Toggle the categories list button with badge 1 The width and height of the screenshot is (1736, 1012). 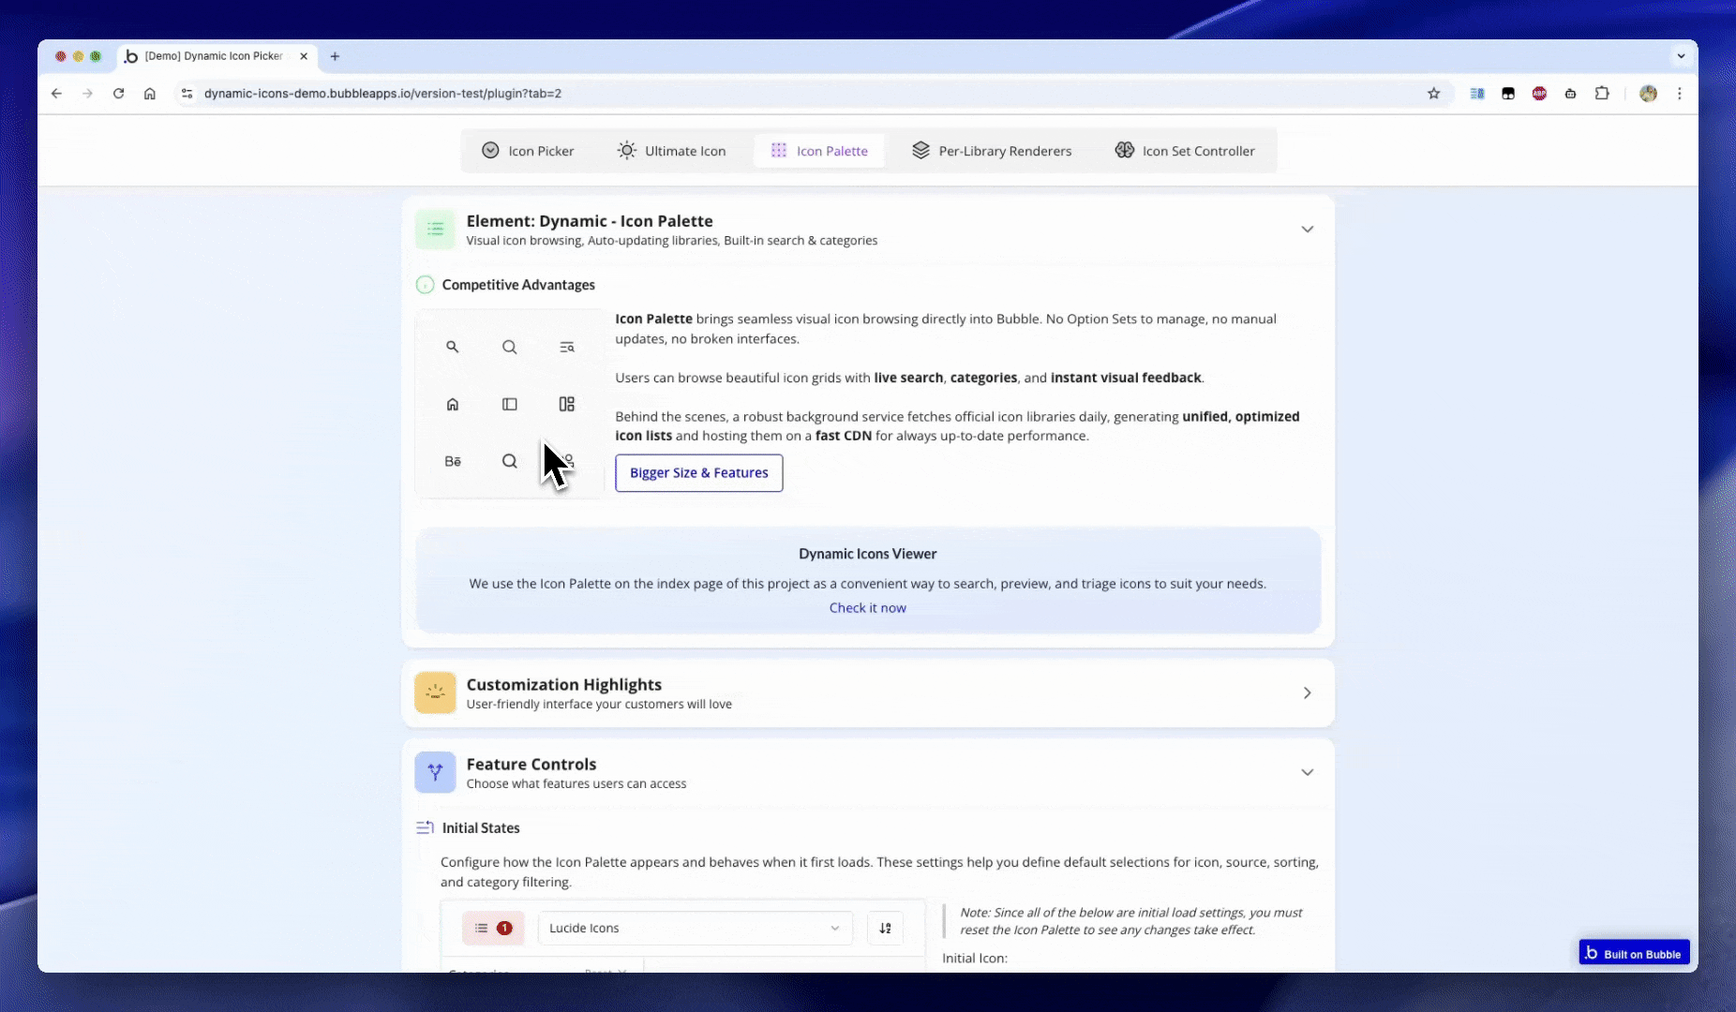493,928
